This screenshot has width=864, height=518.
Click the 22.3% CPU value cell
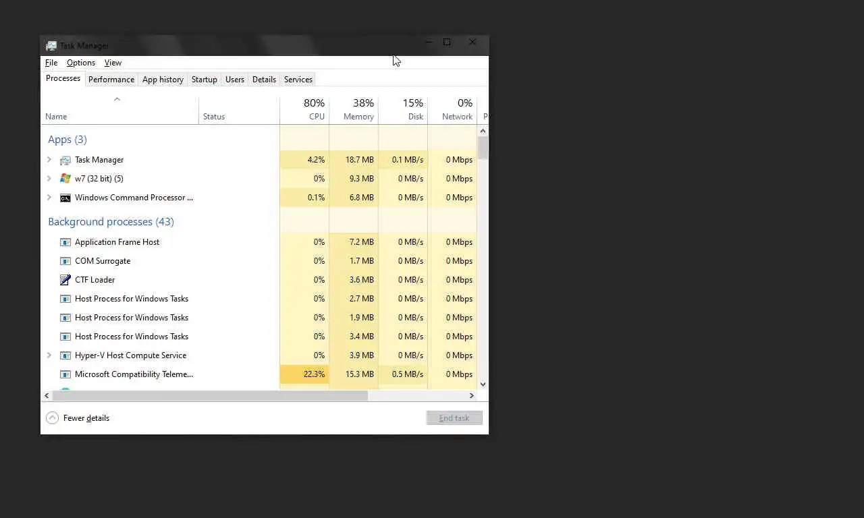point(304,374)
